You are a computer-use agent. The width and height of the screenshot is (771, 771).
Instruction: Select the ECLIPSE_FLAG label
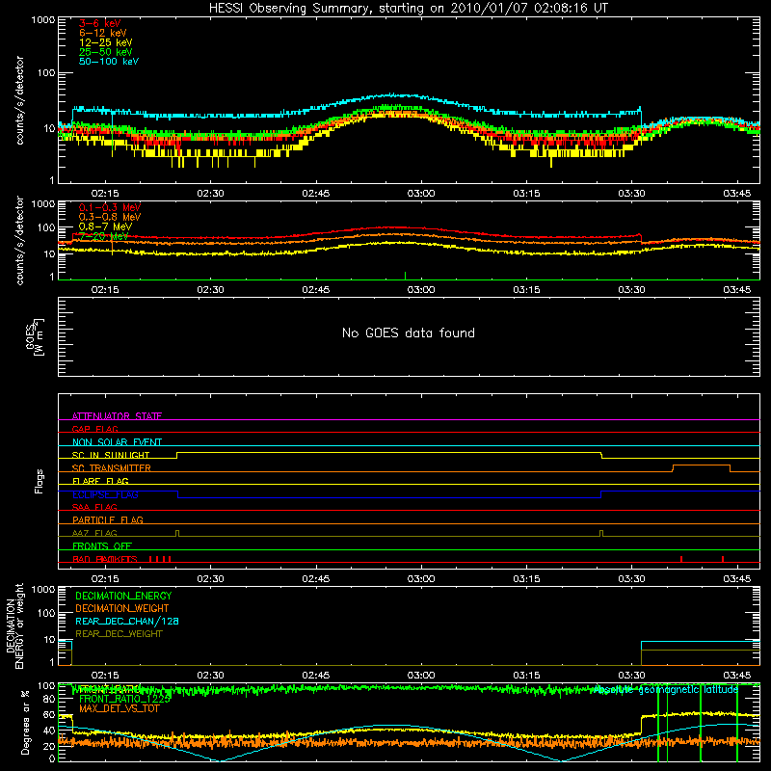105,494
